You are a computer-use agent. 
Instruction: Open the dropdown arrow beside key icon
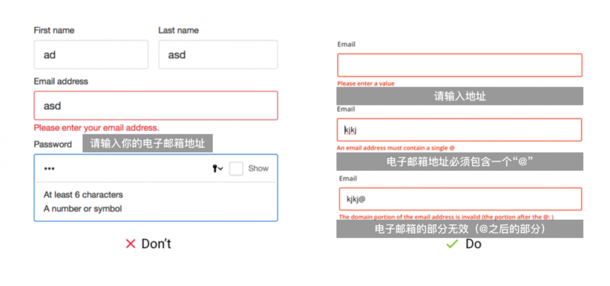221,169
